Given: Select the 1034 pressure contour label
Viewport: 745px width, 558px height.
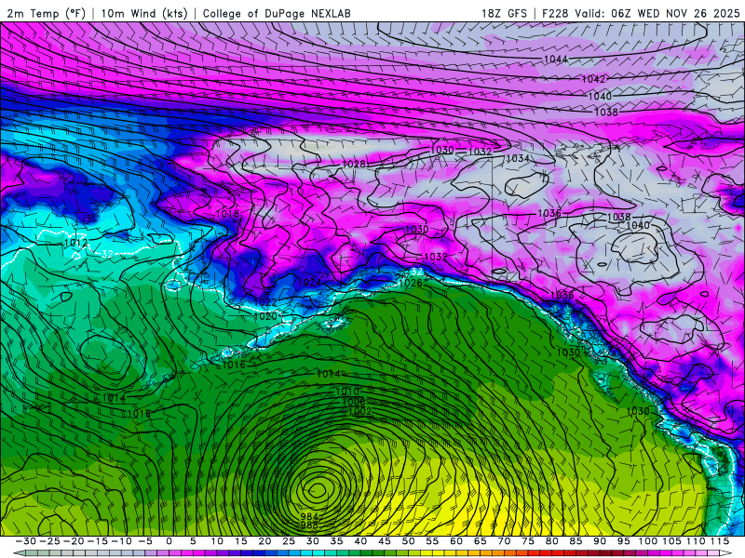Looking at the screenshot, I should 518,158.
